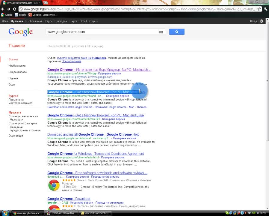Select Видеоклипове in the sidebar
Viewport: 269px width, 216px height.
coord(18,72)
